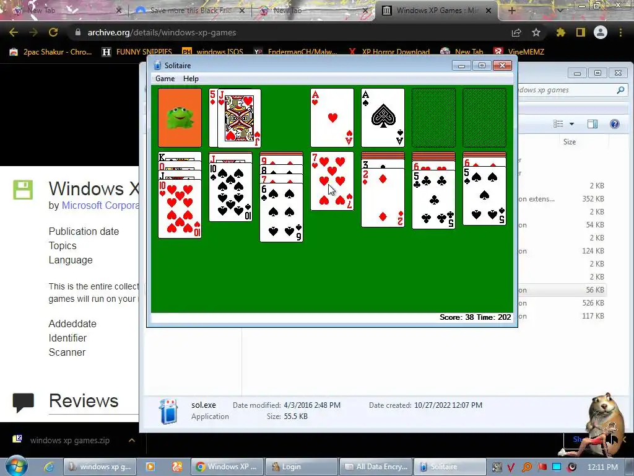
Task: Open the Chrome profile avatar
Action: (x=601, y=32)
